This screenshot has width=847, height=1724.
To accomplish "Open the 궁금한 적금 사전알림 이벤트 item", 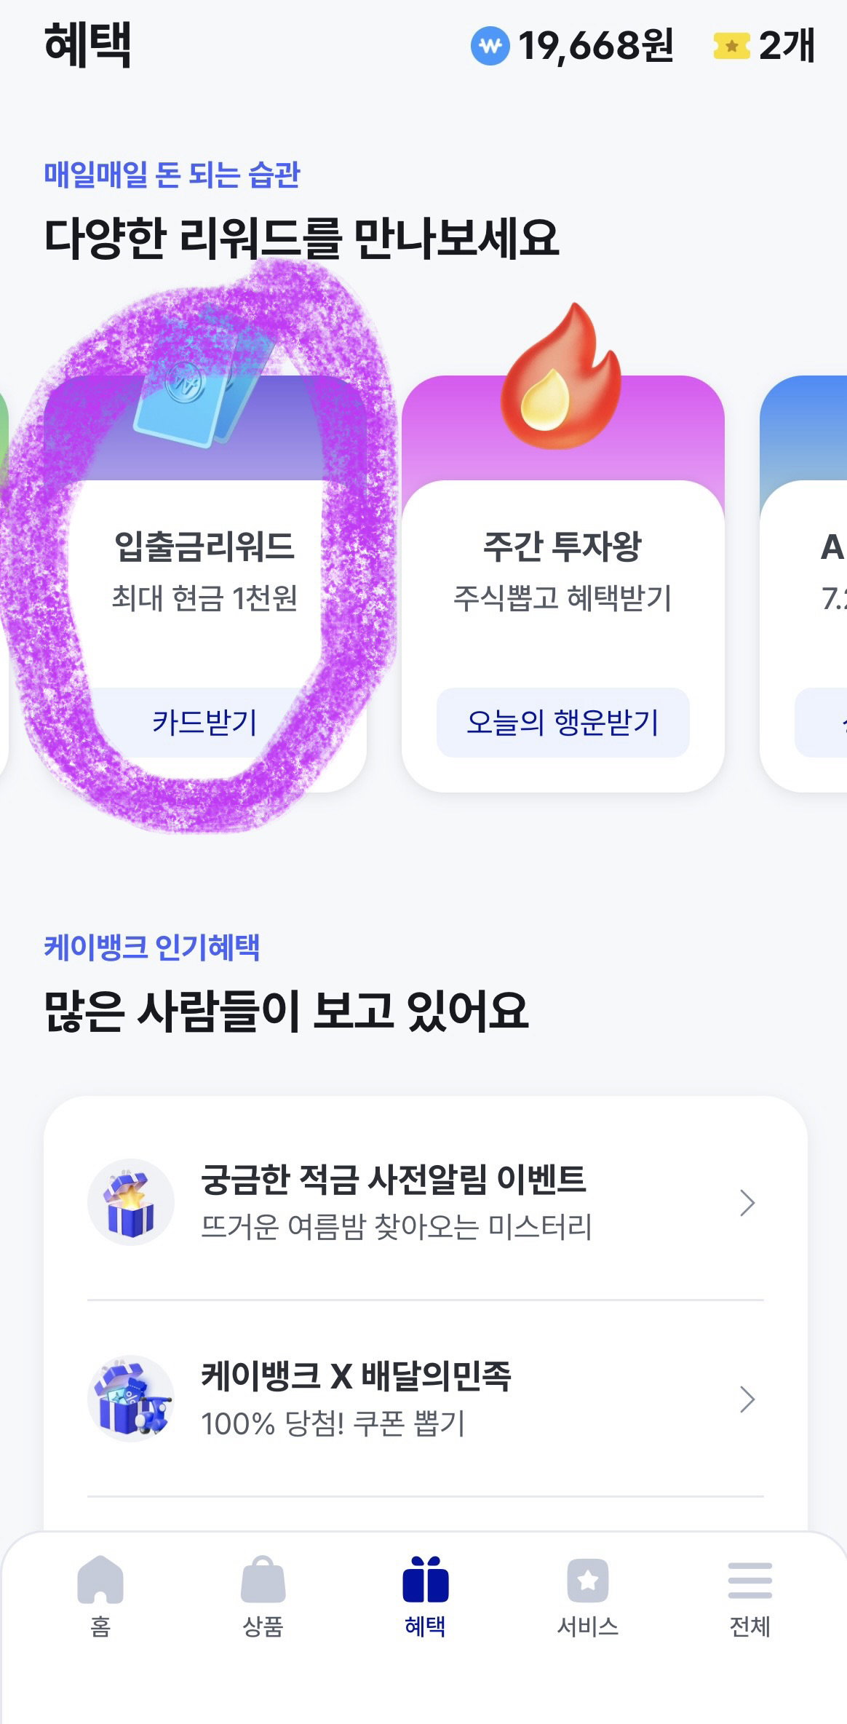I will point(426,1202).
